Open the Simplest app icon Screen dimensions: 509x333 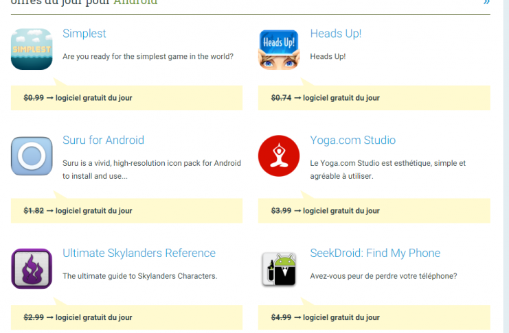tap(32, 49)
